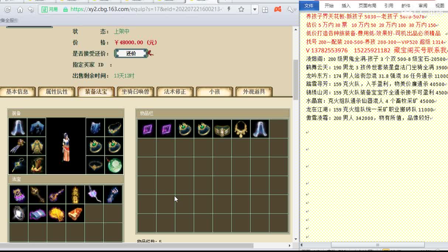Open the 基本信息 tab
448x252 pixels.
pos(17,92)
